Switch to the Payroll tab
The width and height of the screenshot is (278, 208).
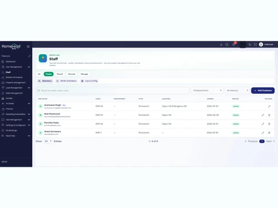[59, 74]
